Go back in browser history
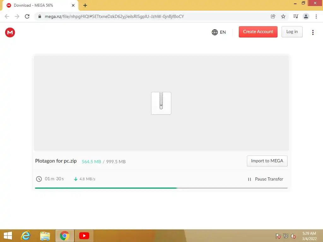Image resolution: width=323 pixels, height=242 pixels. click(7, 16)
